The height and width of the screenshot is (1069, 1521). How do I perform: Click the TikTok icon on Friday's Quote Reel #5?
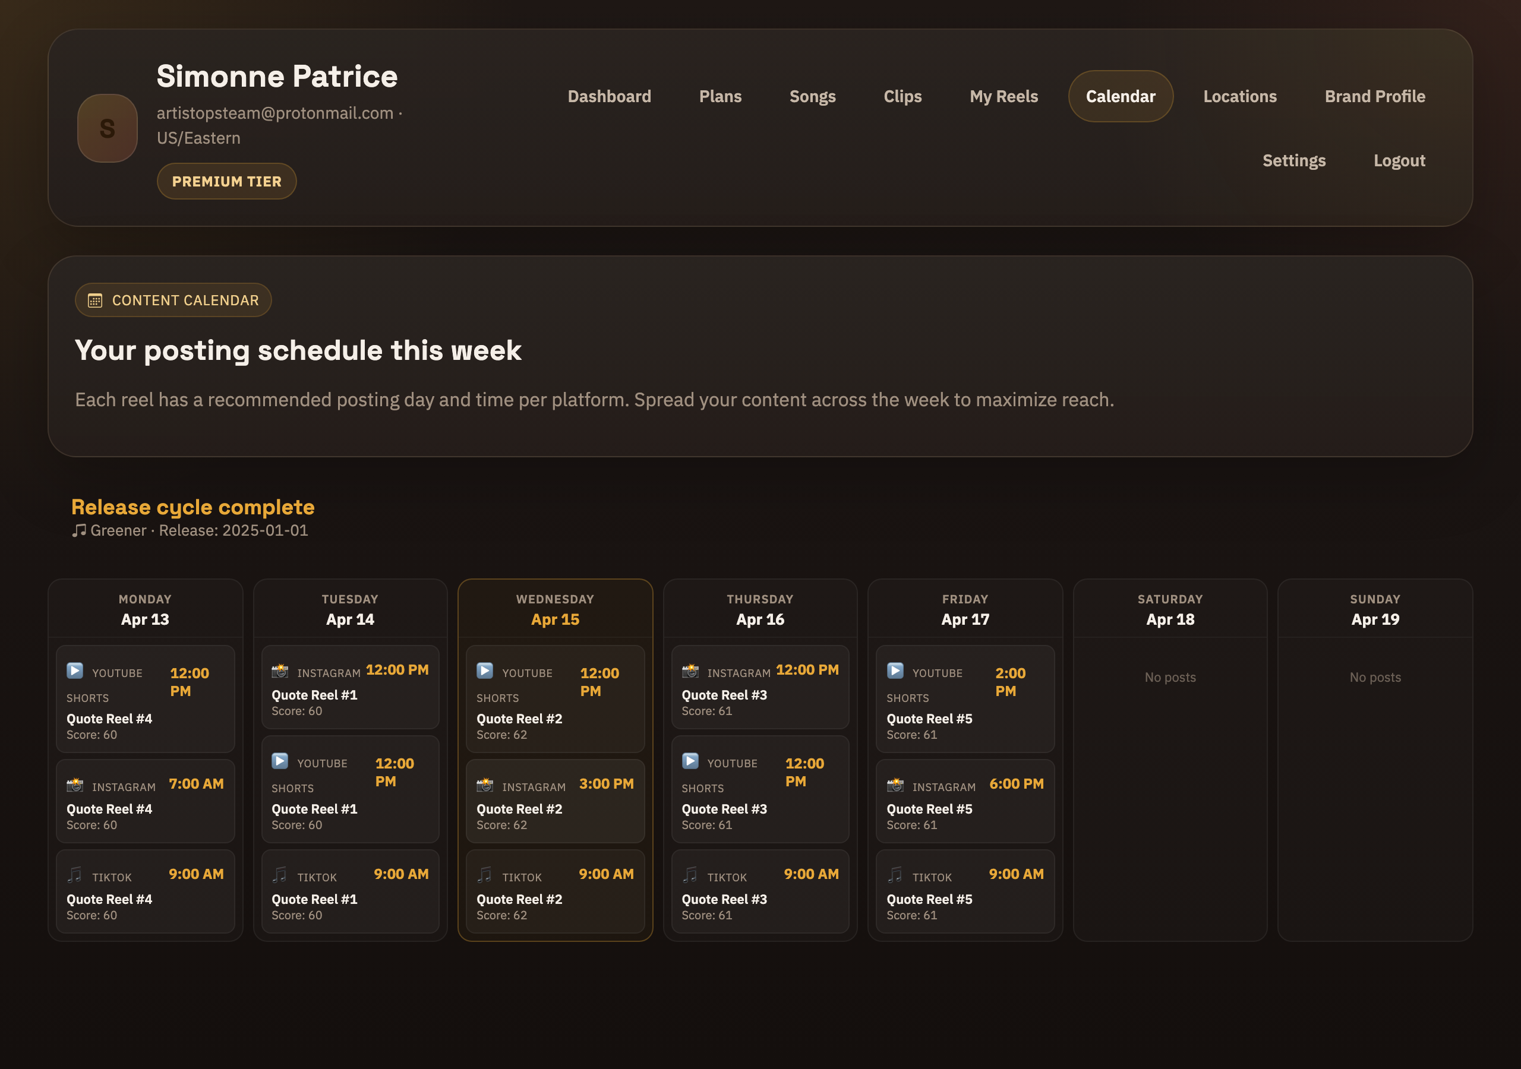point(895,875)
